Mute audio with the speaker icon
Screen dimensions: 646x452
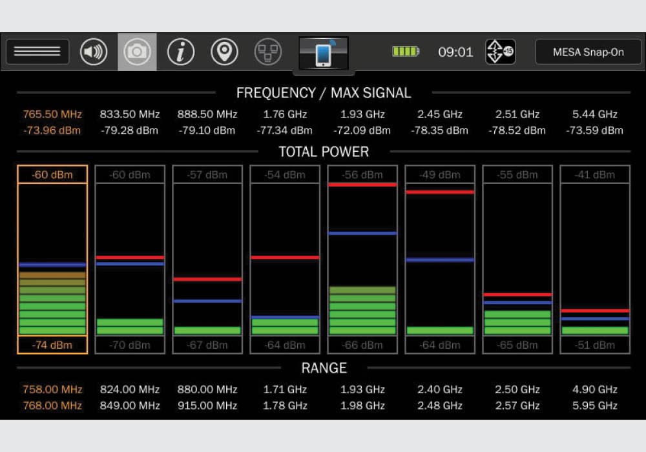(x=94, y=52)
